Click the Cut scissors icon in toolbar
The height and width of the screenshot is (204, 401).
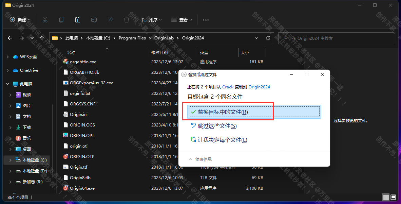[x=45, y=20]
